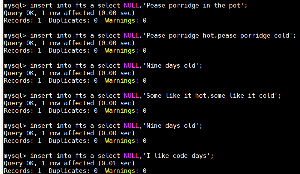Viewport: 300px width, 174px height.
Task: Click the magenta NULL in the first command
Action: coord(131,6)
